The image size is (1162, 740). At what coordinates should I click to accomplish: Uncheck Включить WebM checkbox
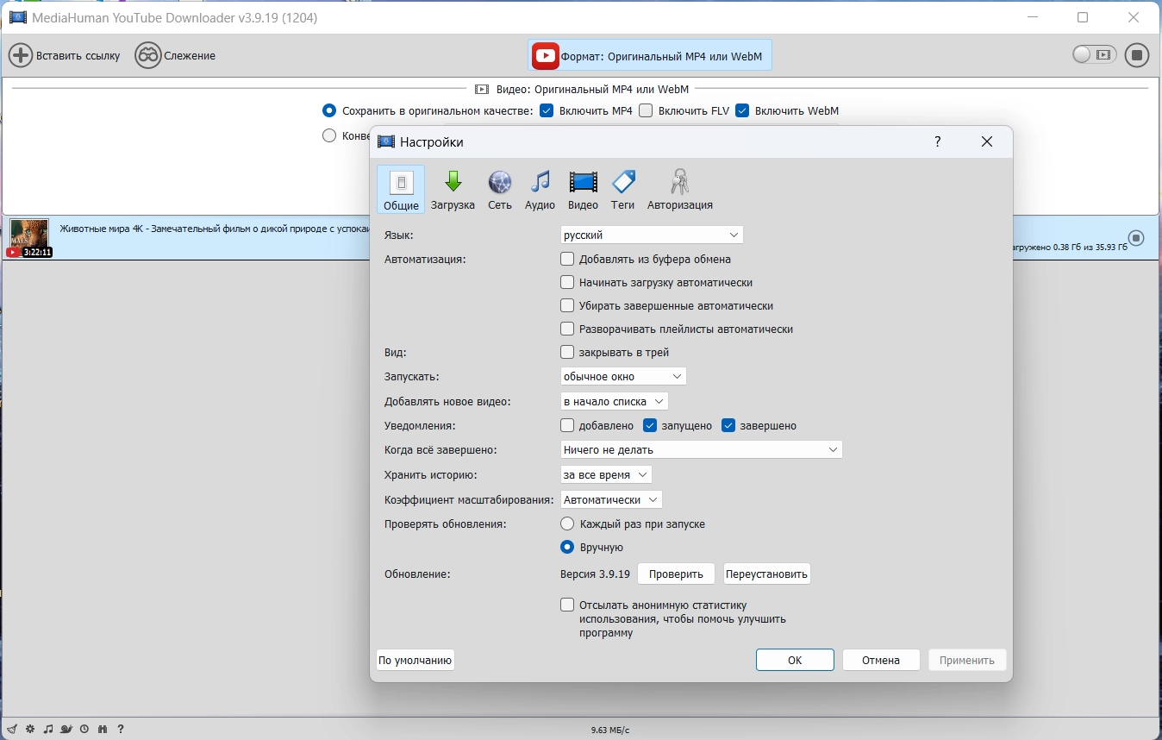coord(742,110)
